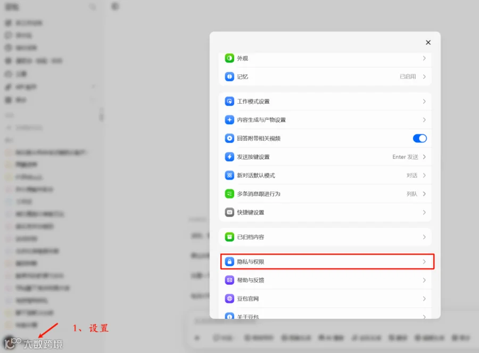Expand 外观 using its chevron arrow
Screen dimensions: 479x353
coord(424,58)
